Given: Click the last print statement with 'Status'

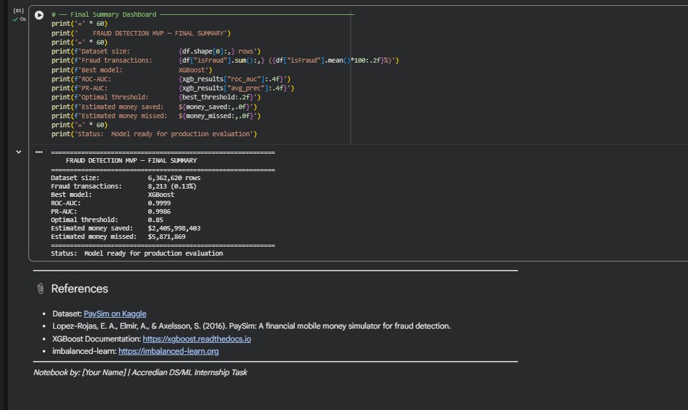Looking at the screenshot, I should click(x=154, y=134).
